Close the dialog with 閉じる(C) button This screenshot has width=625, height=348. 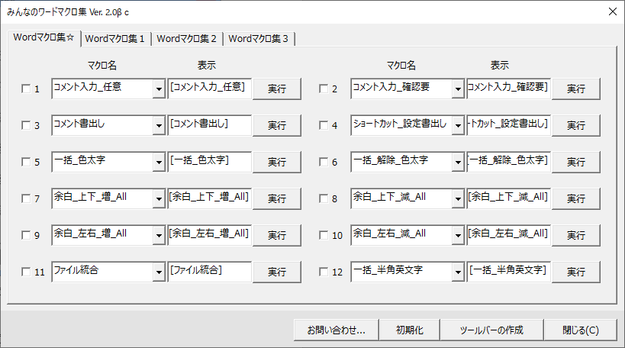pyautogui.click(x=580, y=330)
